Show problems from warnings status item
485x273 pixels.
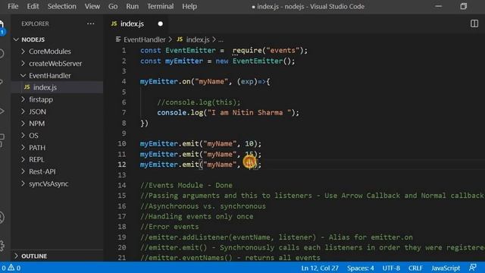pos(11,268)
